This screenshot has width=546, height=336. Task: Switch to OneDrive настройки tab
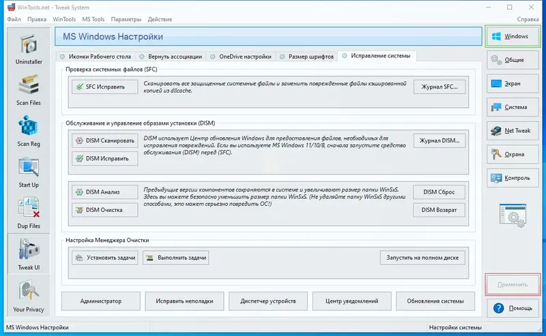coord(241,57)
